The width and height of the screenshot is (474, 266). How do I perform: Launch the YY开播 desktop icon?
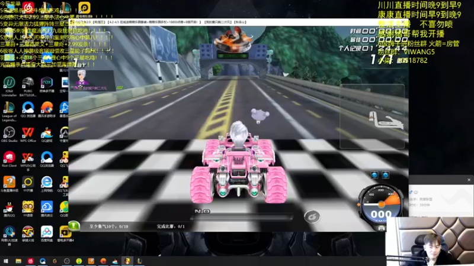(x=28, y=184)
